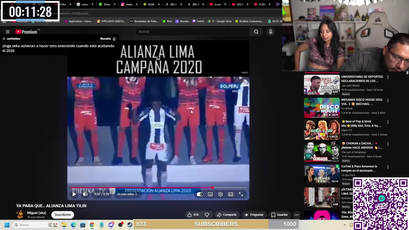
Task: Start voice search with the microphone
Action: (x=271, y=32)
